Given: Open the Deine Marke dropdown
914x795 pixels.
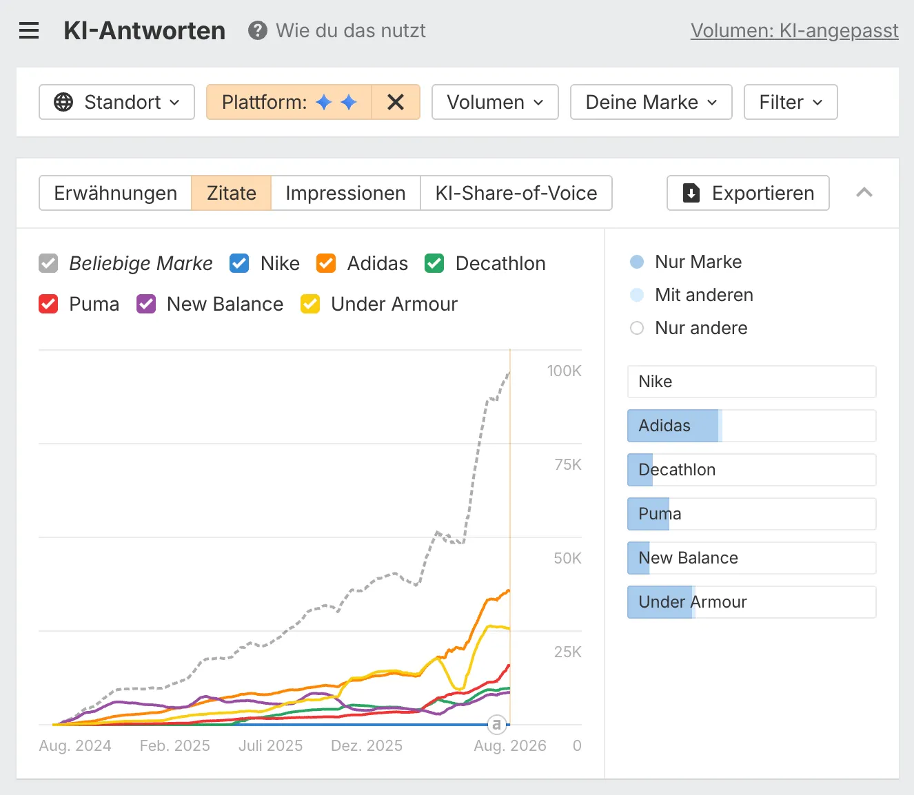Looking at the screenshot, I should point(651,102).
